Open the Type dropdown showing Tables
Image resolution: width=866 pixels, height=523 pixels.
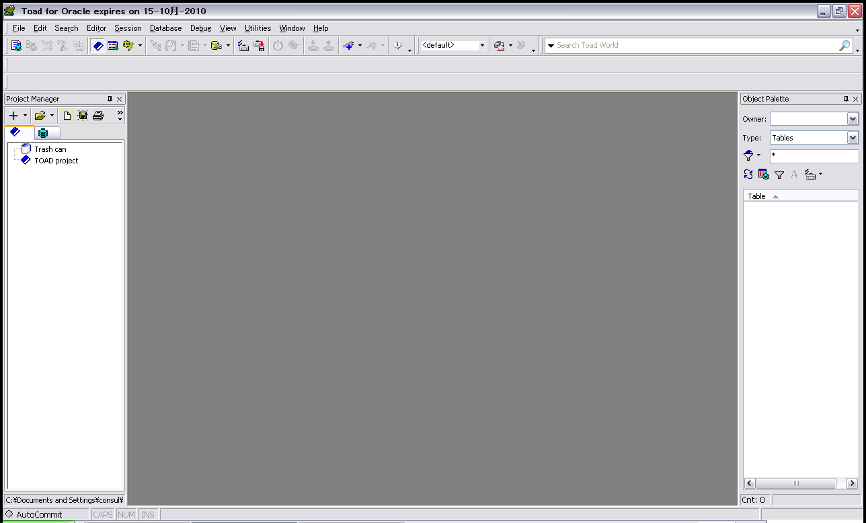pos(853,138)
